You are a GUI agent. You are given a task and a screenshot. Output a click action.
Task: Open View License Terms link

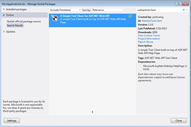(149, 35)
